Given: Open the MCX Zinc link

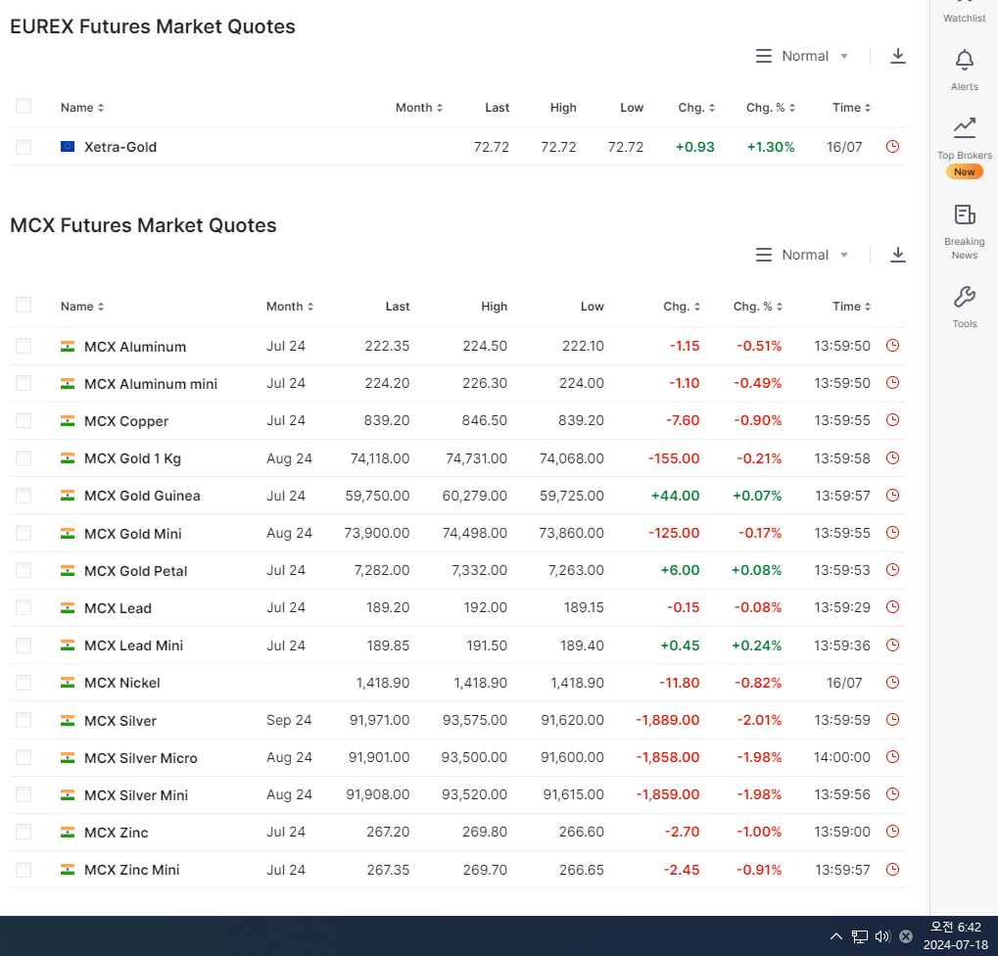Looking at the screenshot, I should [x=116, y=833].
